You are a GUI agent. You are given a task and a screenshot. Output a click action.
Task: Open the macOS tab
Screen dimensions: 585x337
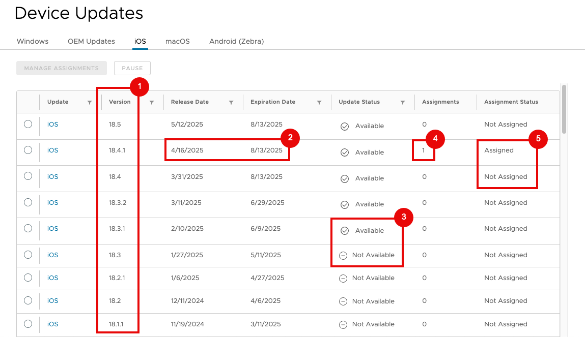(177, 41)
